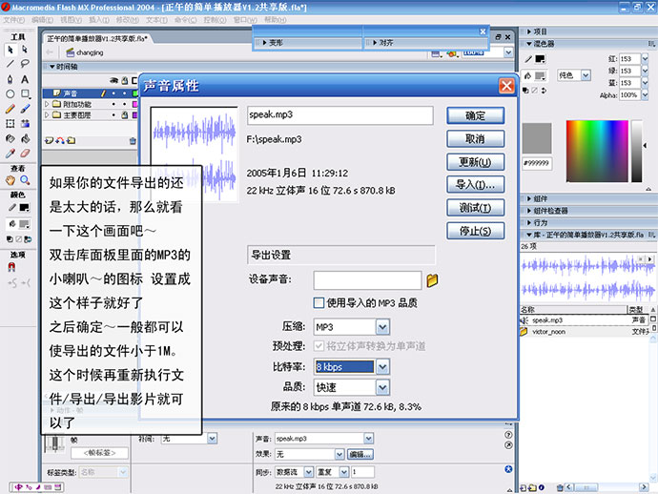Click the Delete Layer trash icon

point(133,141)
